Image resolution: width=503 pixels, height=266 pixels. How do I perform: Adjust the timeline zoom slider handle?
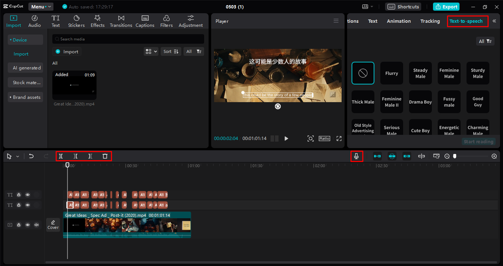455,156
